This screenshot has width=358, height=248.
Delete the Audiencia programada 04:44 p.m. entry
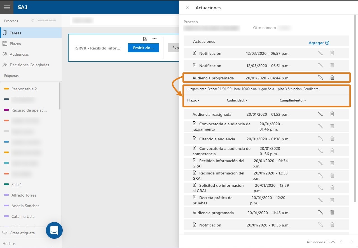point(332,77)
